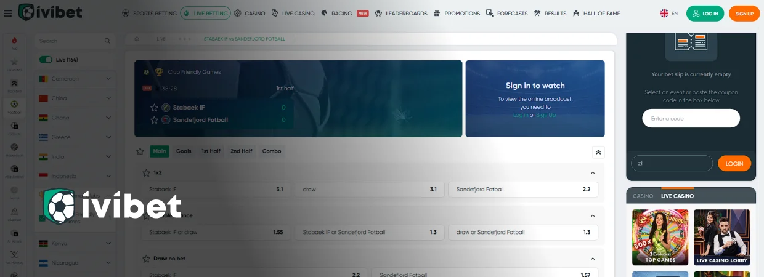Click the search magnifier icon in sidebar
This screenshot has height=277, width=764.
point(107,41)
